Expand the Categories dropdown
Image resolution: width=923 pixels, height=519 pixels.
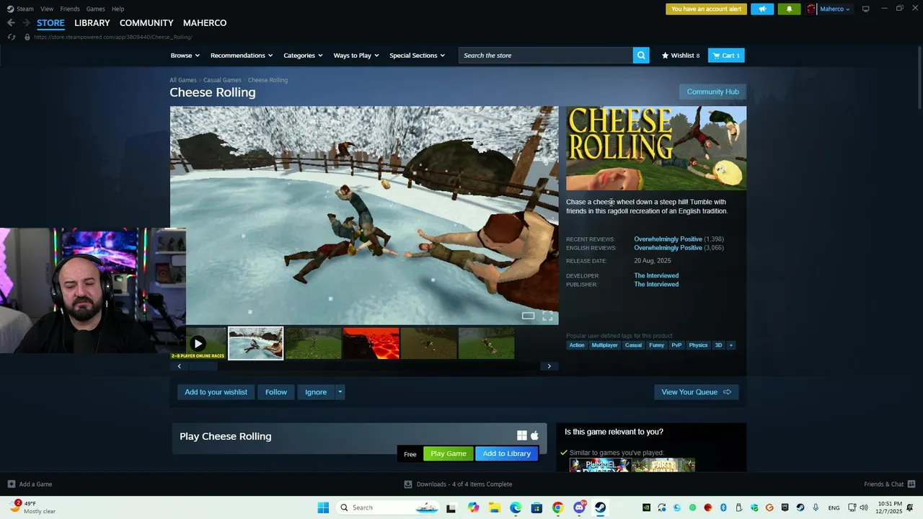303,56
